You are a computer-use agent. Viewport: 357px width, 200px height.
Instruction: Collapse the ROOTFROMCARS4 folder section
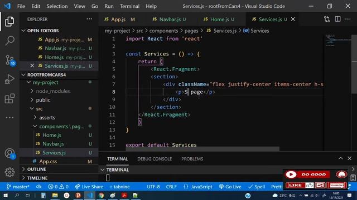click(x=23, y=74)
